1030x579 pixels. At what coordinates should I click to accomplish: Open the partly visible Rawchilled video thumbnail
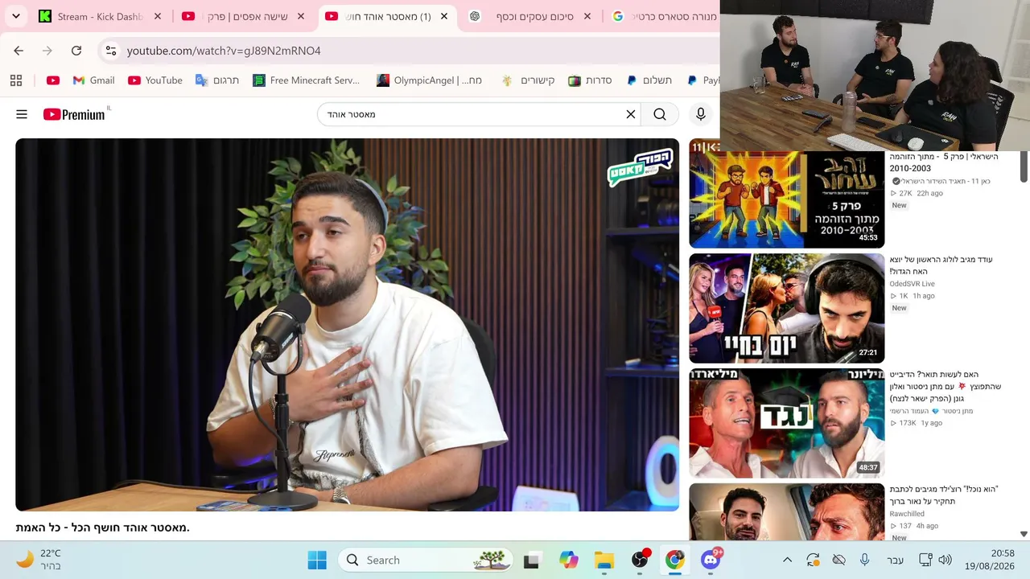[786, 511]
